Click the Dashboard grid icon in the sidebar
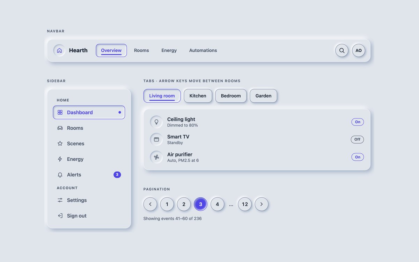The image size is (419, 262). (x=60, y=112)
